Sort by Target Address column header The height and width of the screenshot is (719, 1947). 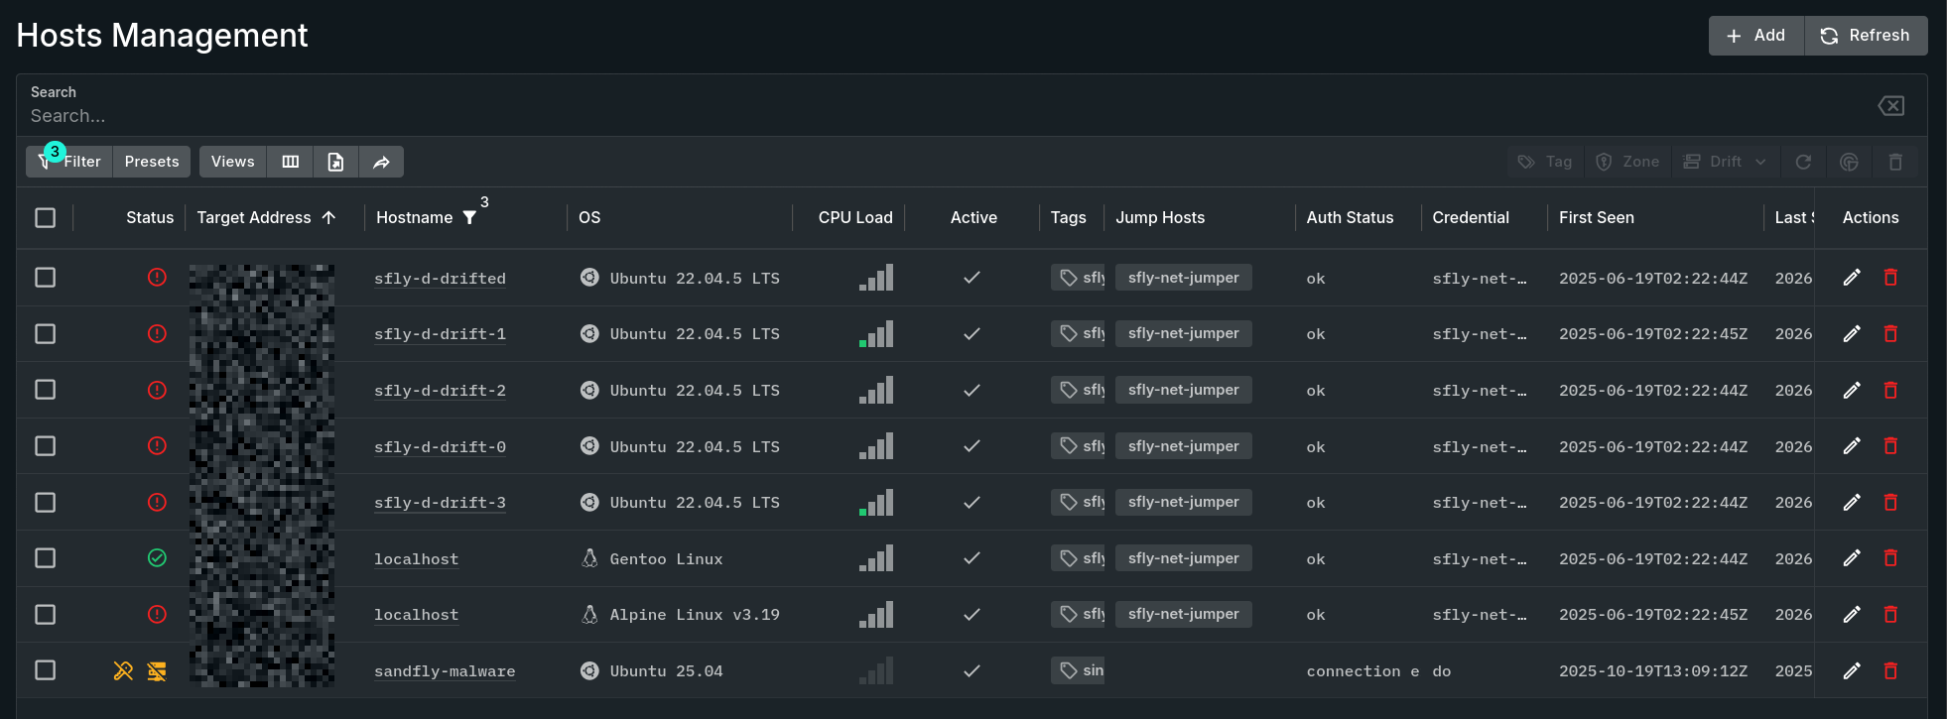click(254, 218)
